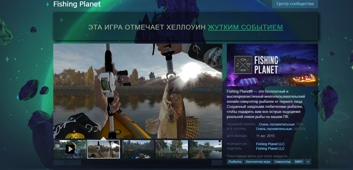Open publisher Fishing Planet LLC link
This screenshot has height=170, width=353.
click(270, 149)
